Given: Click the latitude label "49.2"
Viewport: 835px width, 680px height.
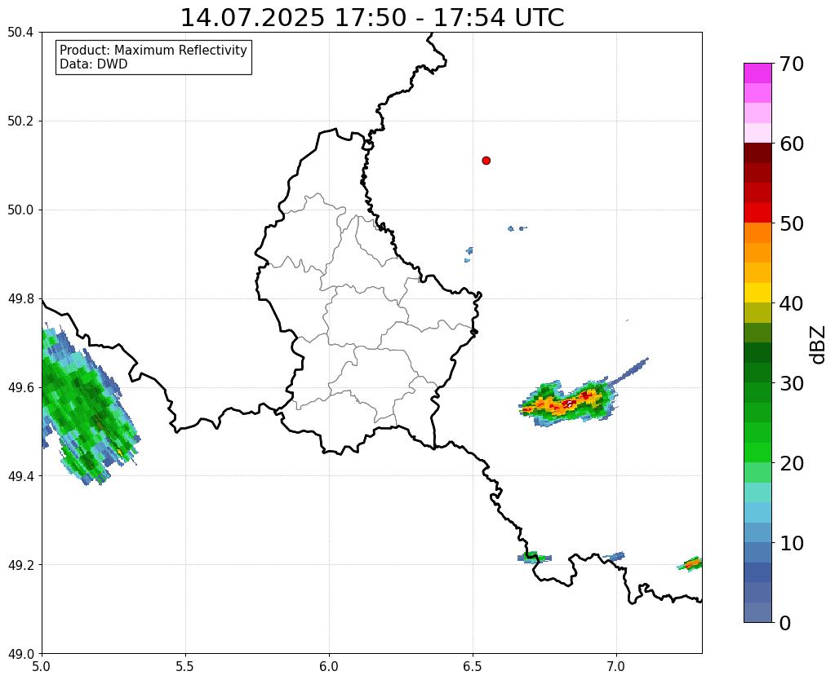Looking at the screenshot, I should 20,565.
